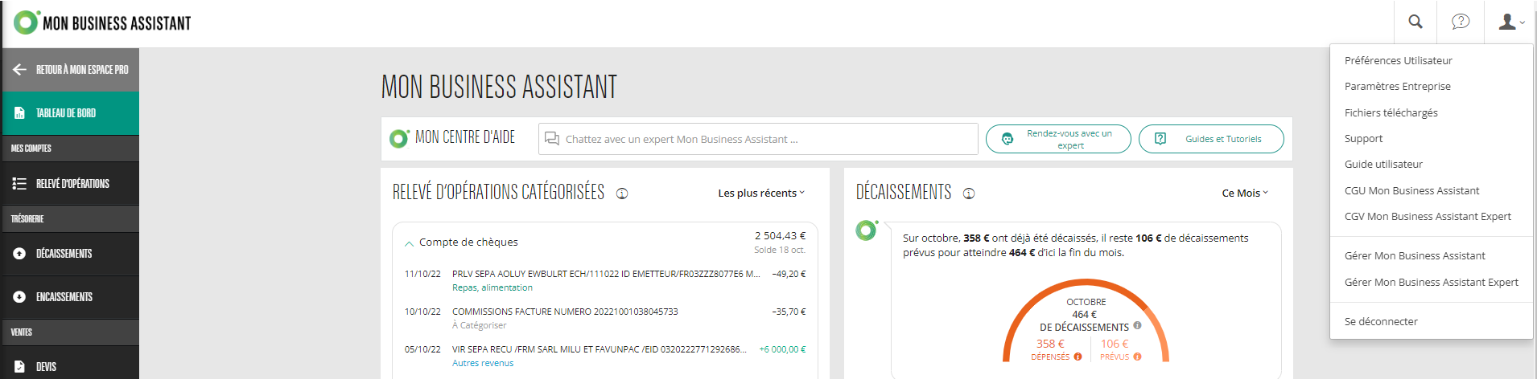The image size is (1537, 379).
Task: Choose Se déconnecter in the user menu
Action: [x=1381, y=321]
